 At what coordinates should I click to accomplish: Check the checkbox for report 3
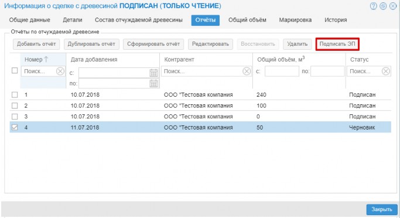(15, 117)
